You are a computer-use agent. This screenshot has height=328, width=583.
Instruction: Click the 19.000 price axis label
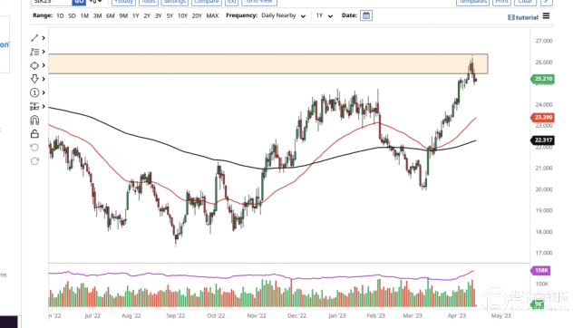544,210
